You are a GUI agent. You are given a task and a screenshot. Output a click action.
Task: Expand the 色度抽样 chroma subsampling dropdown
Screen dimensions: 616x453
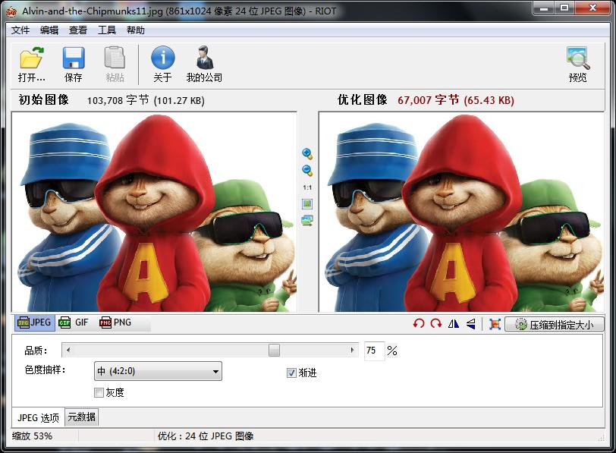coord(158,371)
